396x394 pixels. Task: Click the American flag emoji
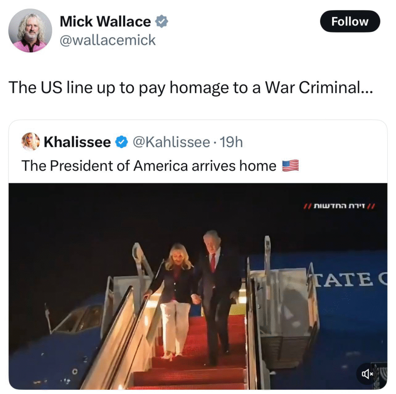tap(290, 166)
